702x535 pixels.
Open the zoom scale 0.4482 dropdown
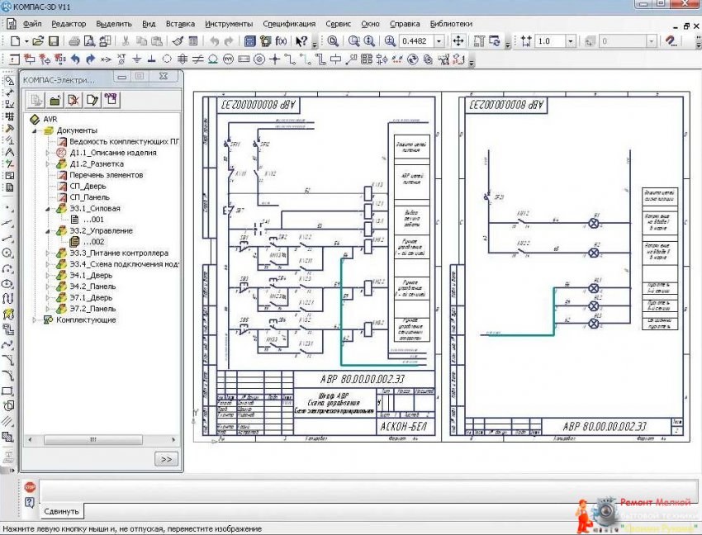click(x=439, y=40)
